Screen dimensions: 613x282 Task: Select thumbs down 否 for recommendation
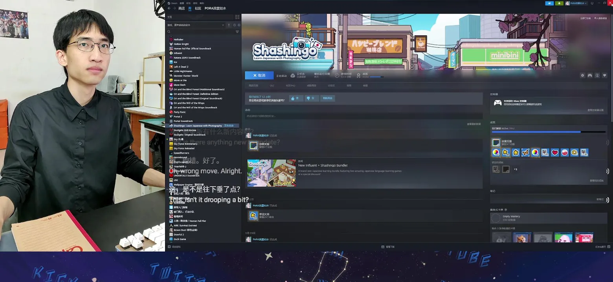tap(312, 98)
